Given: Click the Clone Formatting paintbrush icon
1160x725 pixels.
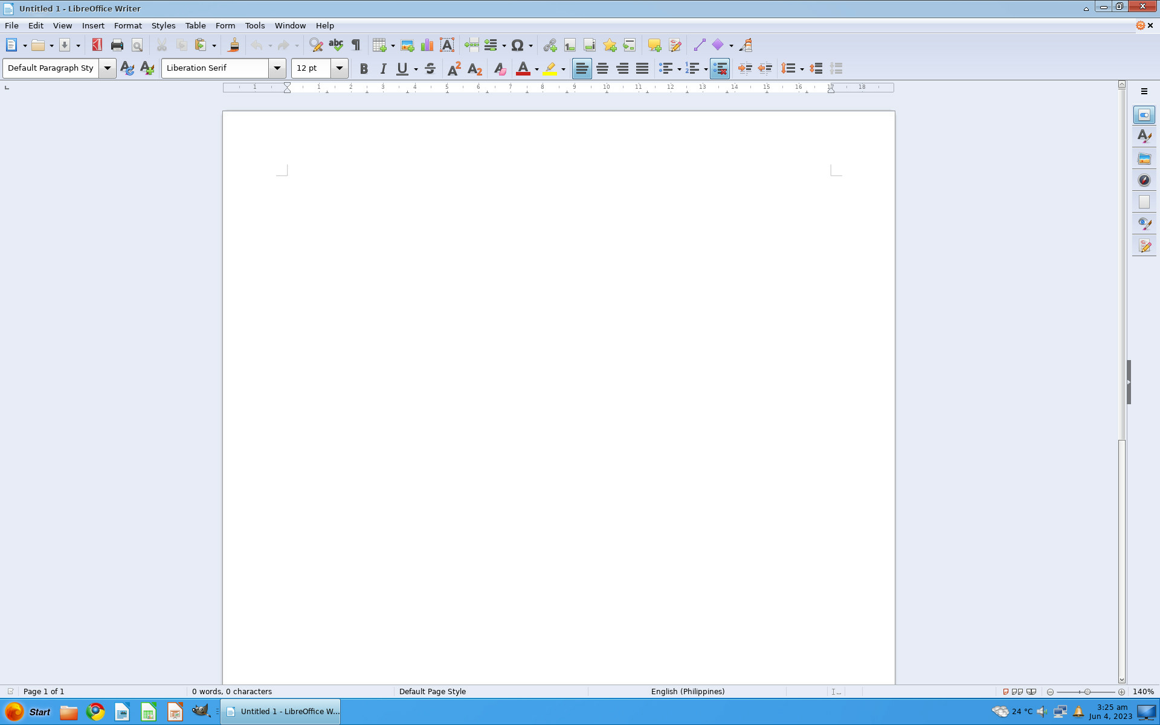Looking at the screenshot, I should [233, 45].
